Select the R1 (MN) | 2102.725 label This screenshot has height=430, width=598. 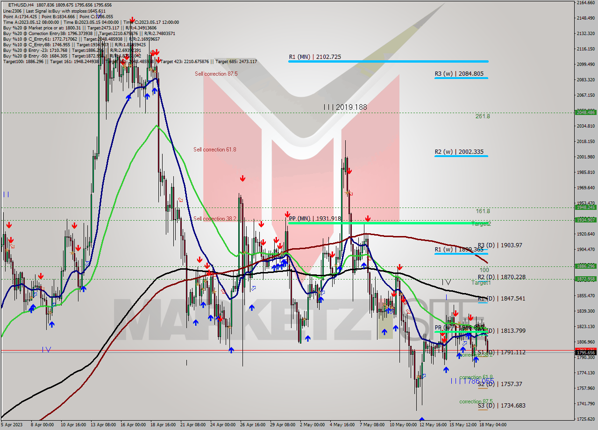pyautogui.click(x=315, y=57)
